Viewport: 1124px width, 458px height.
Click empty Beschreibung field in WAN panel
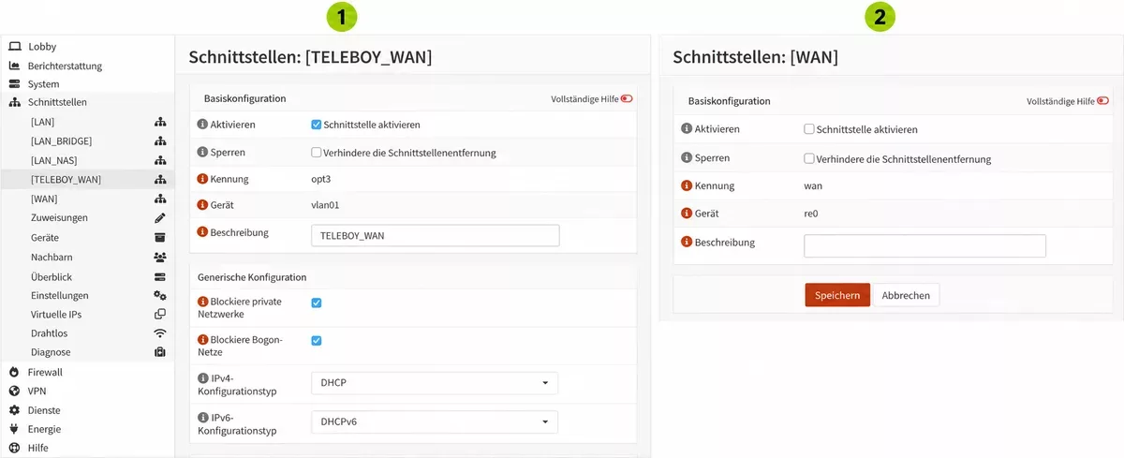924,245
